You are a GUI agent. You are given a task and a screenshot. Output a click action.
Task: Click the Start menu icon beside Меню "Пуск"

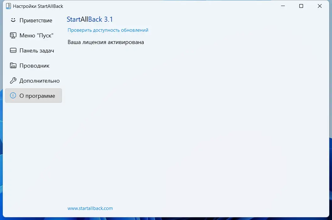(x=13, y=35)
